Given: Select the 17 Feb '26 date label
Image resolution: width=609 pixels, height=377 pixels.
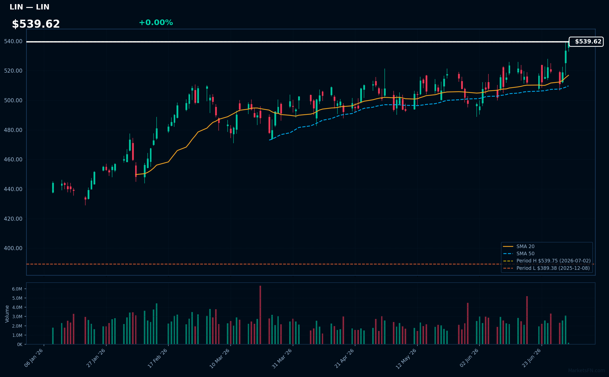Looking at the screenshot, I should (x=158, y=358).
